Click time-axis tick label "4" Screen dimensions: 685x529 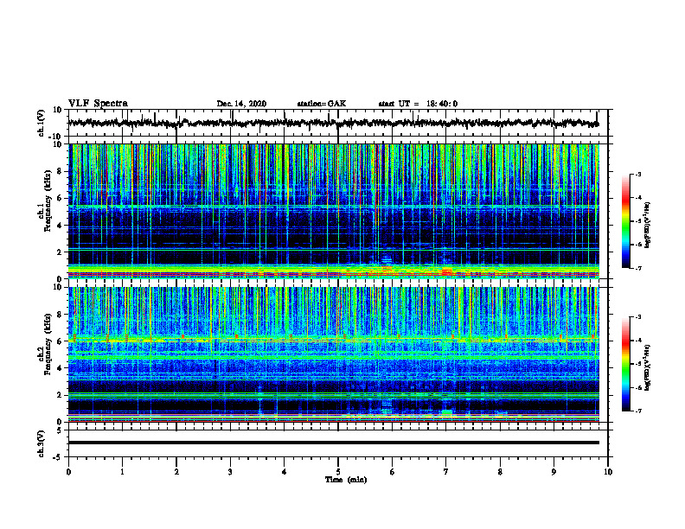(x=284, y=472)
